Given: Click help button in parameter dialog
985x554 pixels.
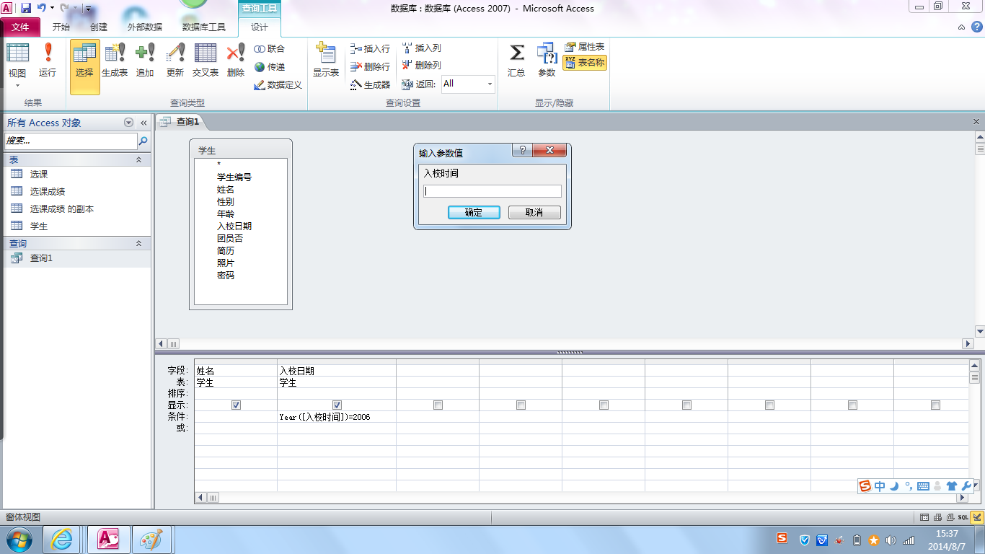Looking at the screenshot, I should tap(522, 150).
